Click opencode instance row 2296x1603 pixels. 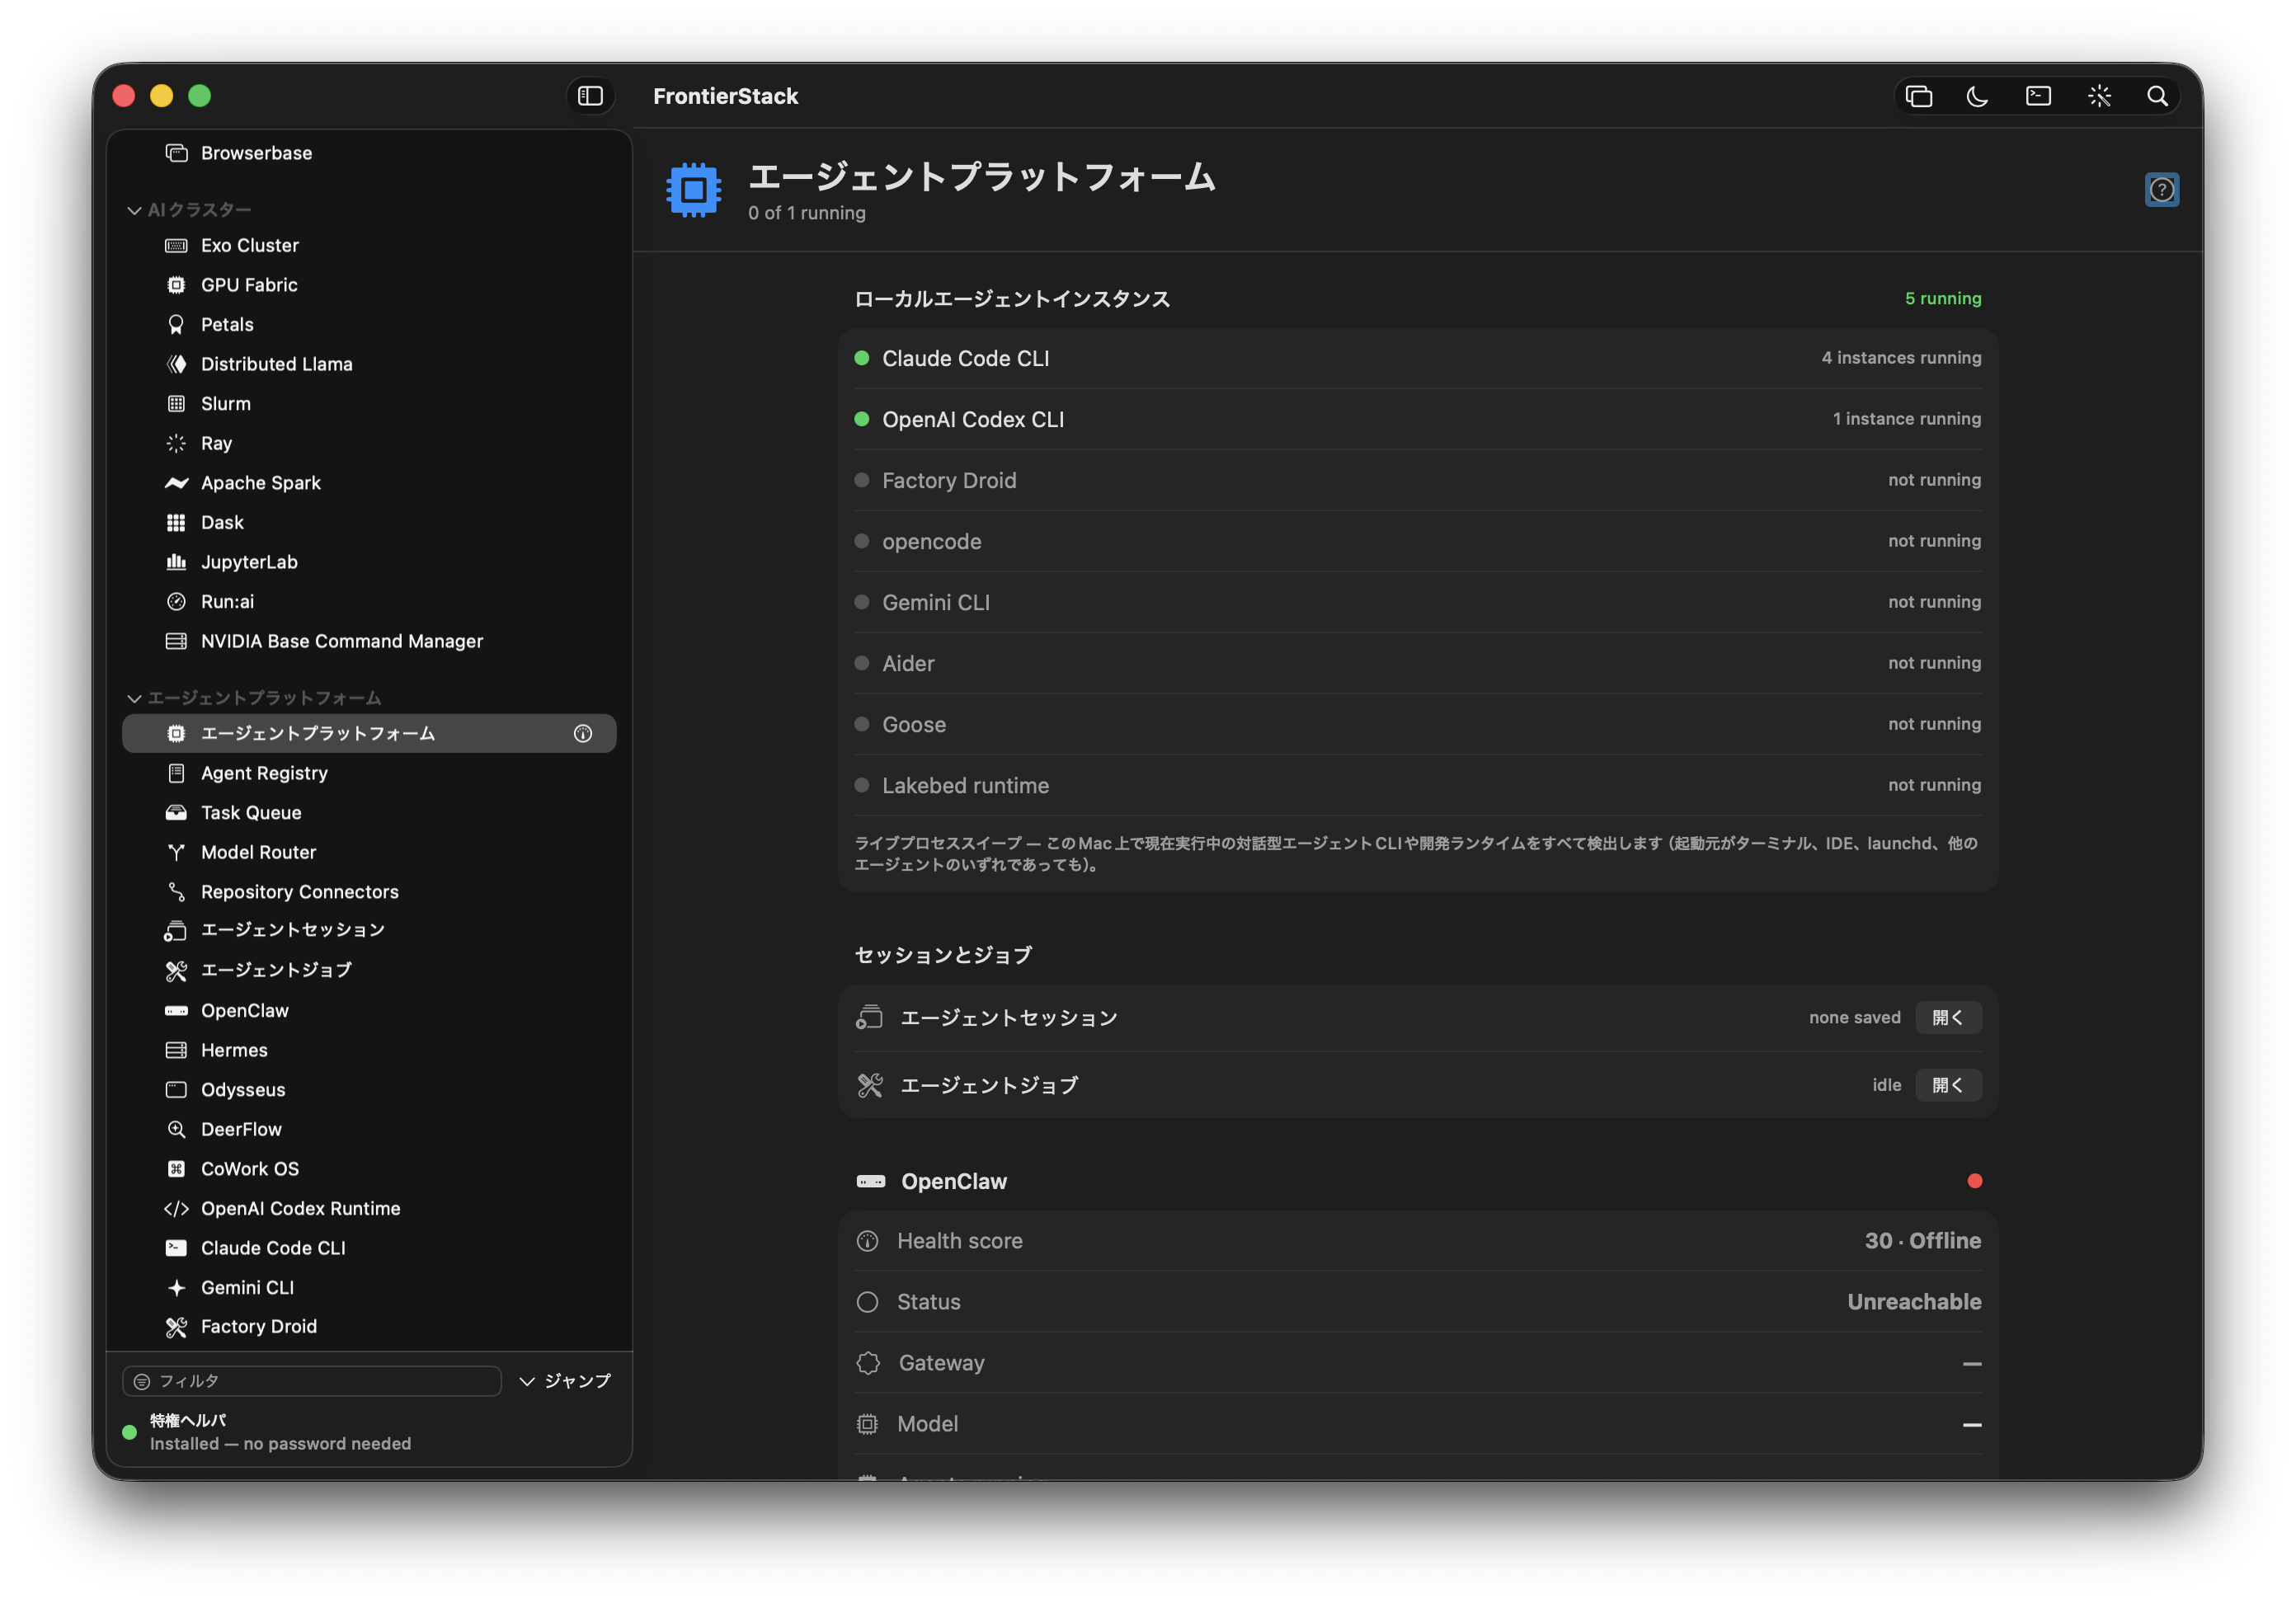1417,541
